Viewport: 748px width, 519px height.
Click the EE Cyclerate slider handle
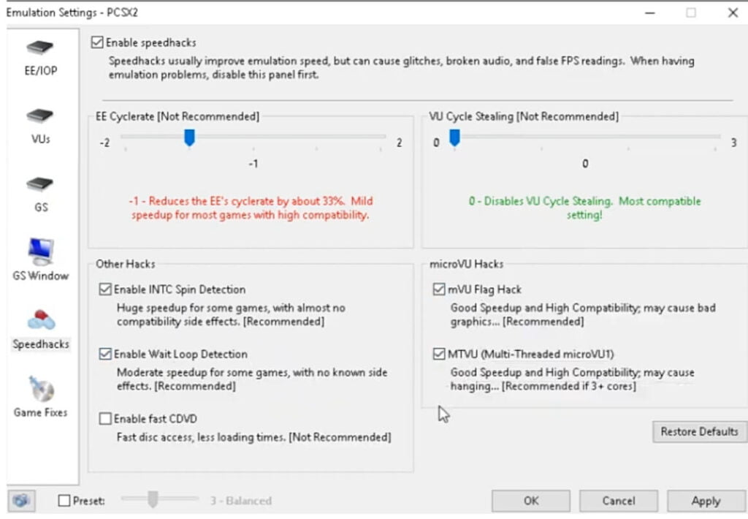[x=189, y=137]
